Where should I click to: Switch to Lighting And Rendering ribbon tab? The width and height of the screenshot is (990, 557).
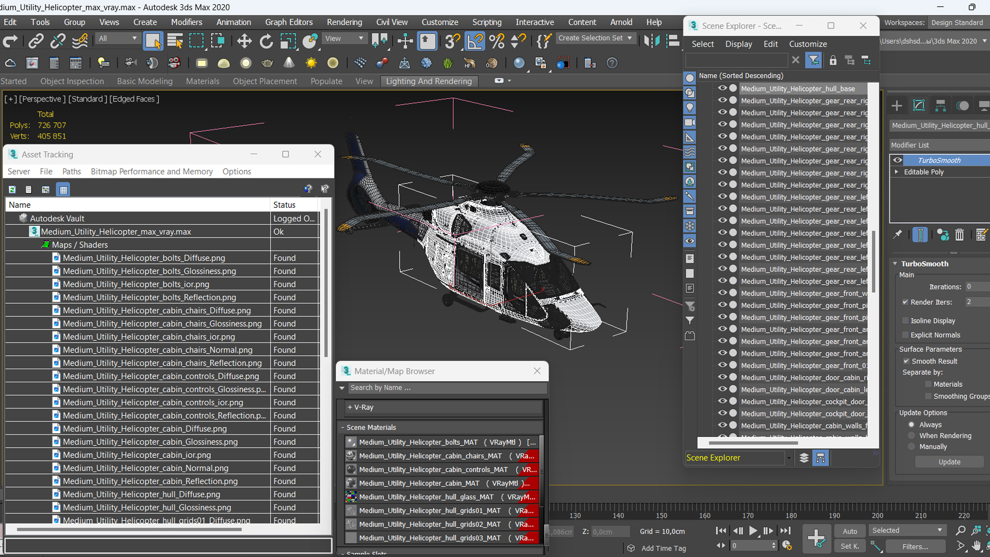pos(429,81)
